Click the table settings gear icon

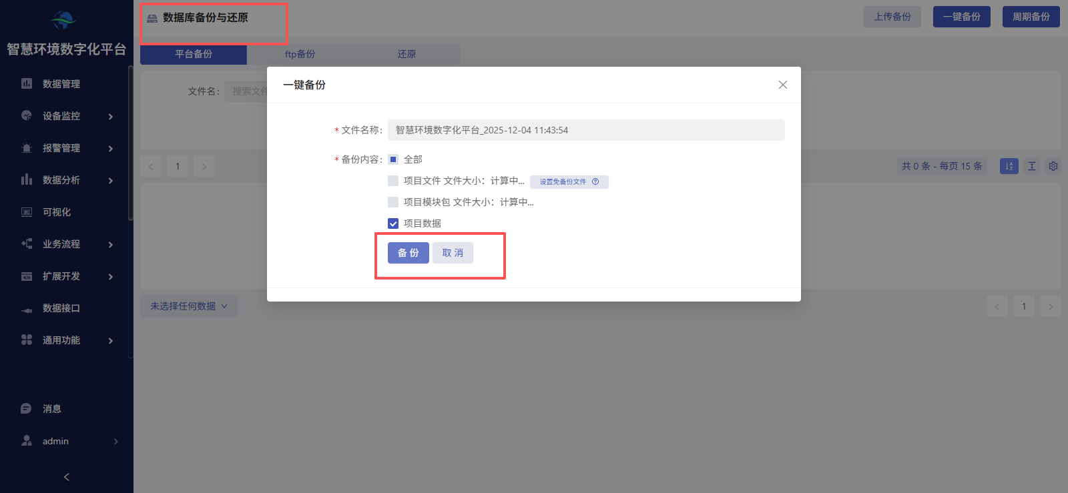pos(1053,166)
